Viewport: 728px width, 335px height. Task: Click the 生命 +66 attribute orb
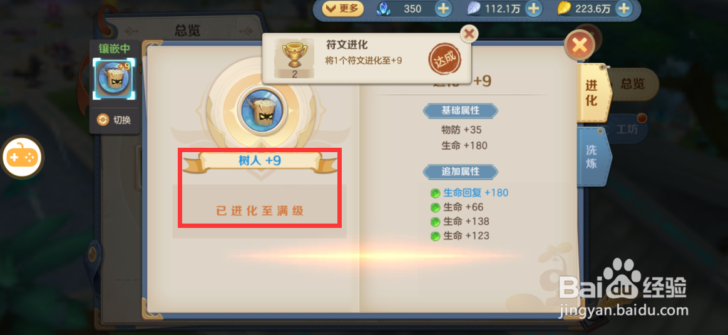[435, 207]
